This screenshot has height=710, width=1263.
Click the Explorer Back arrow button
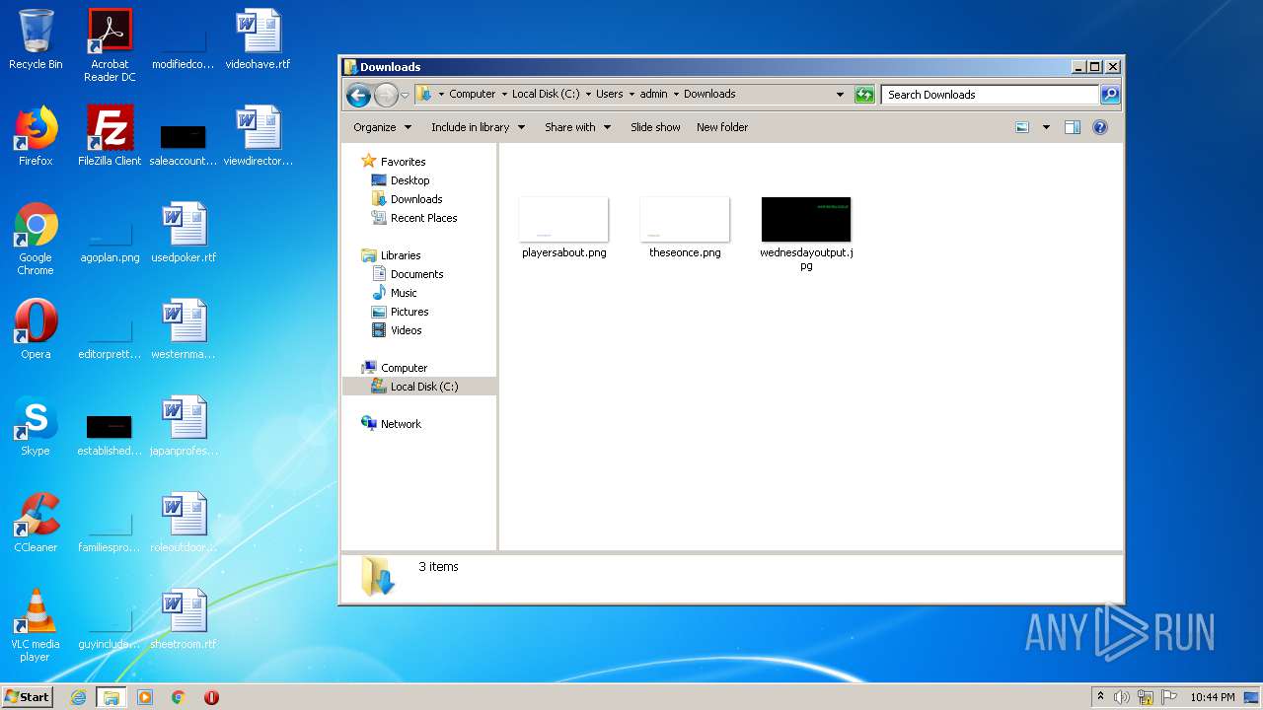(x=359, y=95)
